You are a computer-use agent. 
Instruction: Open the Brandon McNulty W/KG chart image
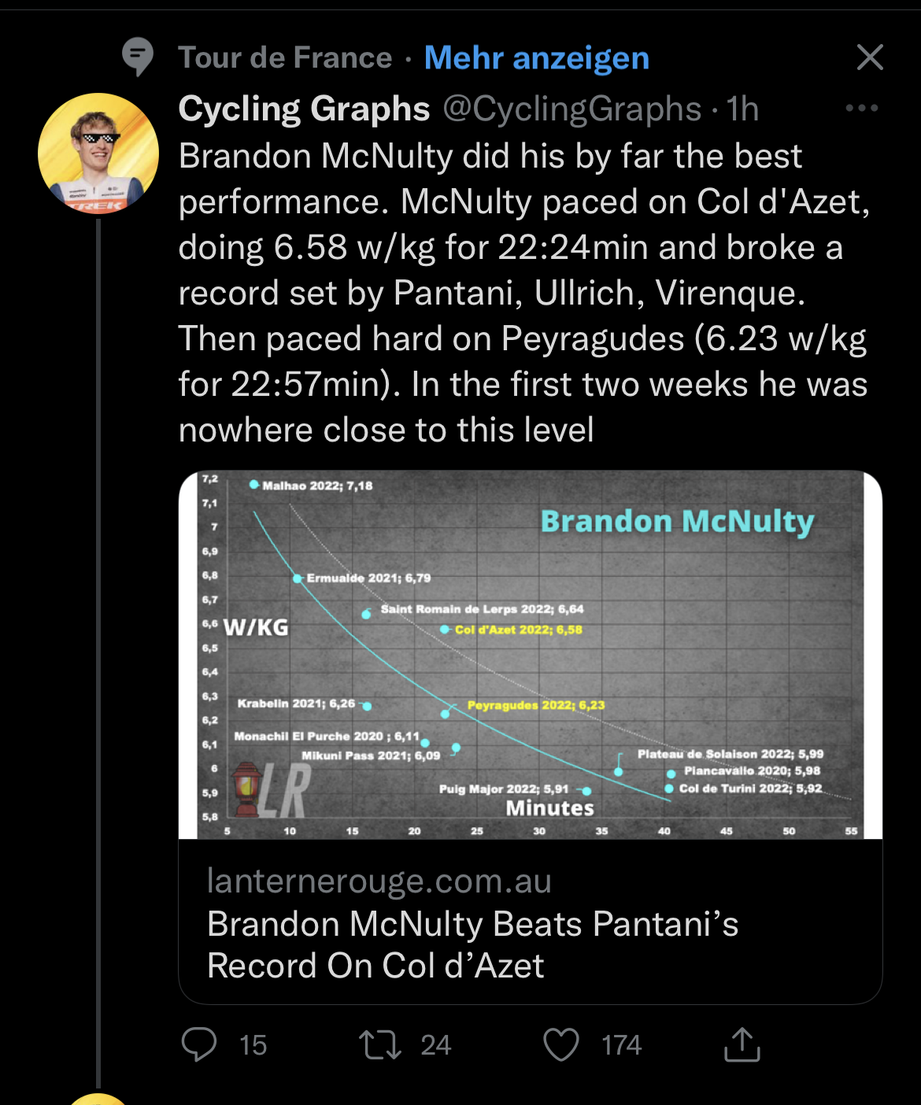530,655
